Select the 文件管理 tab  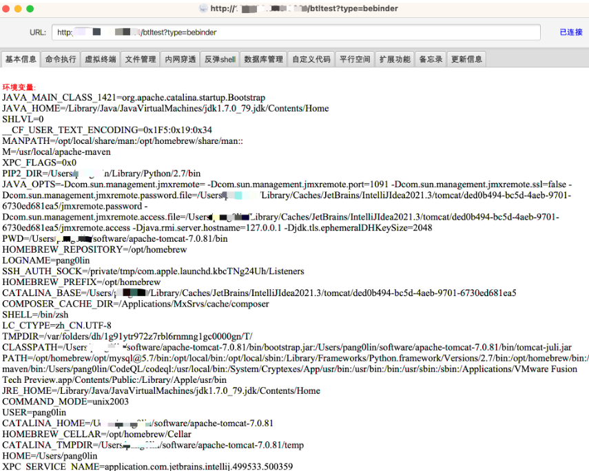141,59
